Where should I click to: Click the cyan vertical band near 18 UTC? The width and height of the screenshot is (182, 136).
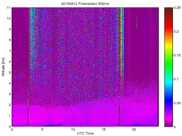tap(123, 42)
